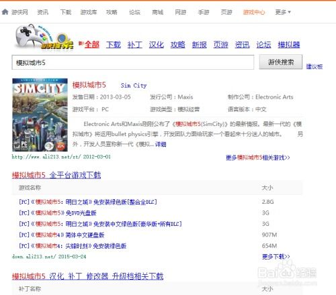Viewport: 336px width, 295px height.
Task: Expand the 更多 dropdown menu
Action: tap(283, 12)
